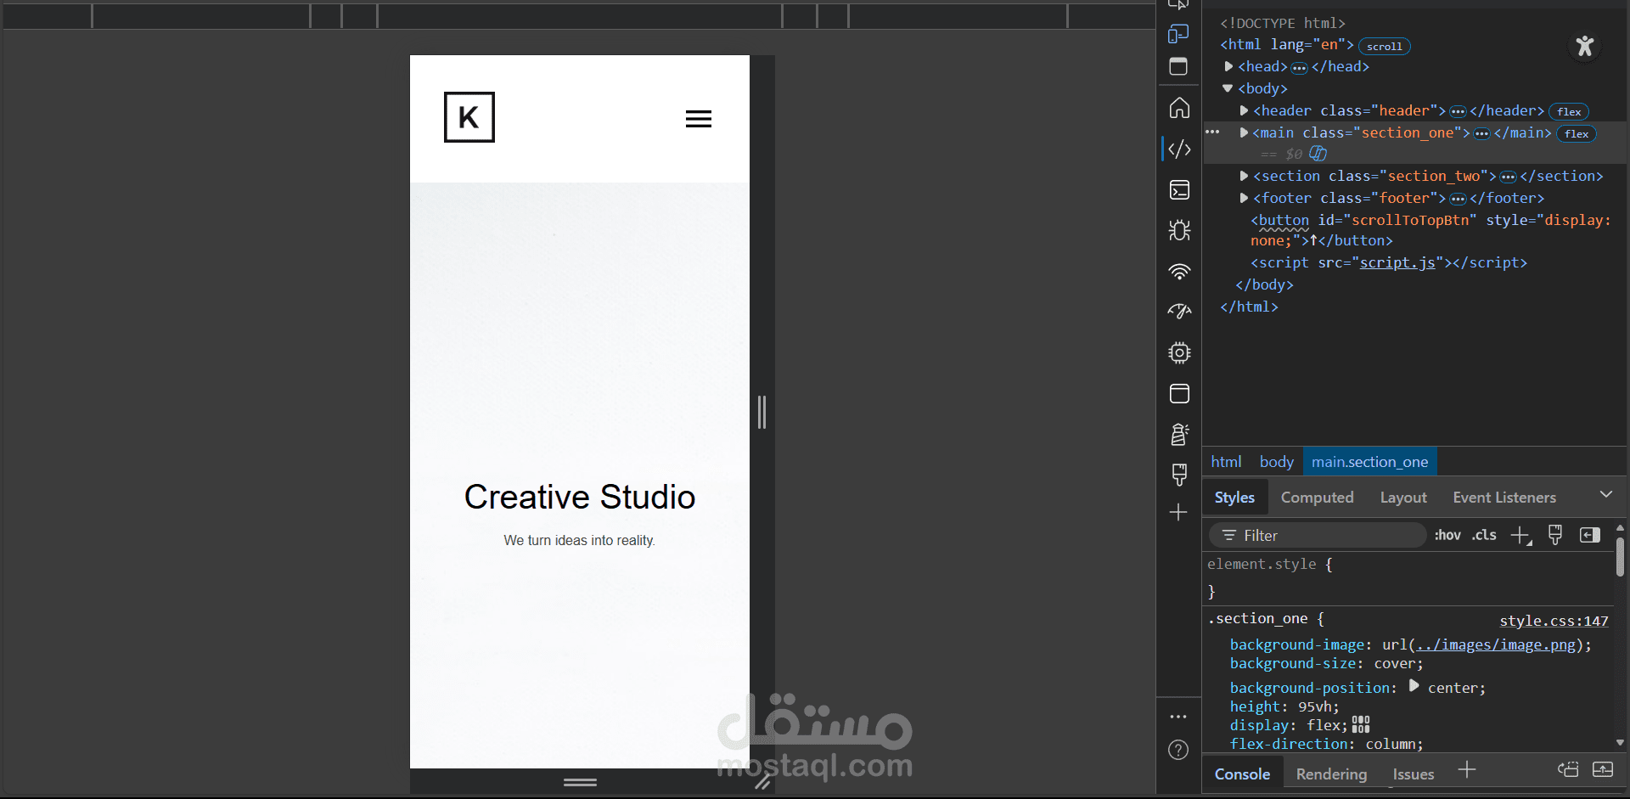1630x799 pixels.
Task: Click the main.section_one breadcrumb
Action: click(x=1369, y=462)
